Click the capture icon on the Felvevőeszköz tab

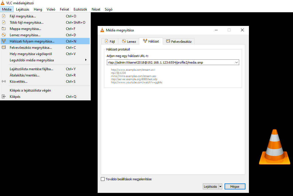click(168, 41)
